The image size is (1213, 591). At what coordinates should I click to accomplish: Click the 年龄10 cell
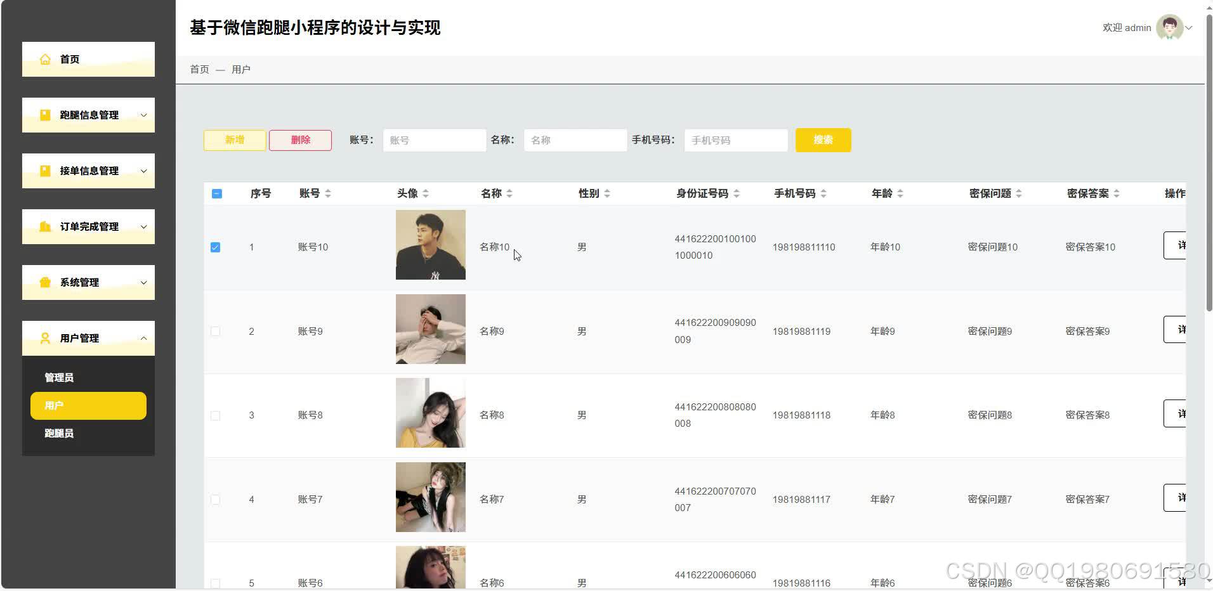885,247
